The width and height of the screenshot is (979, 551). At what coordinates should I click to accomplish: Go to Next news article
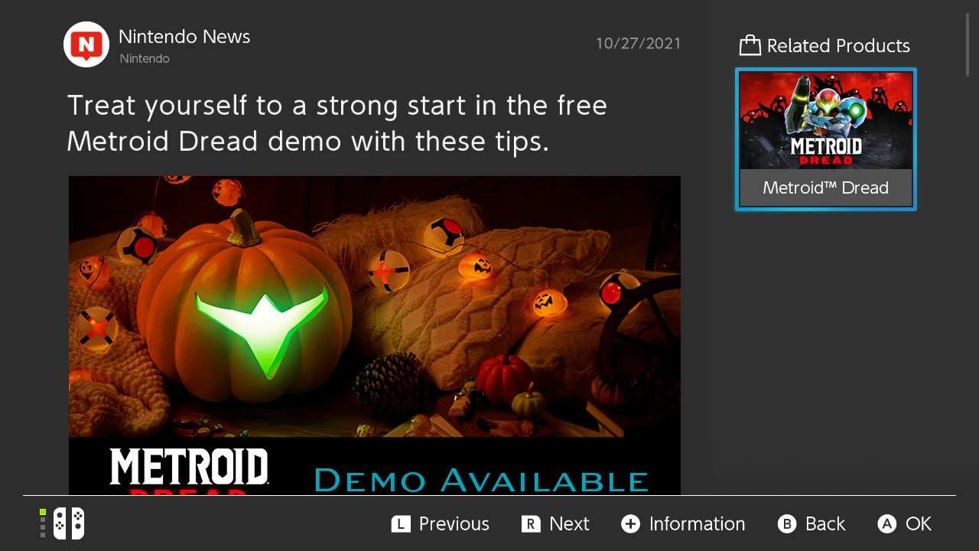tap(569, 524)
